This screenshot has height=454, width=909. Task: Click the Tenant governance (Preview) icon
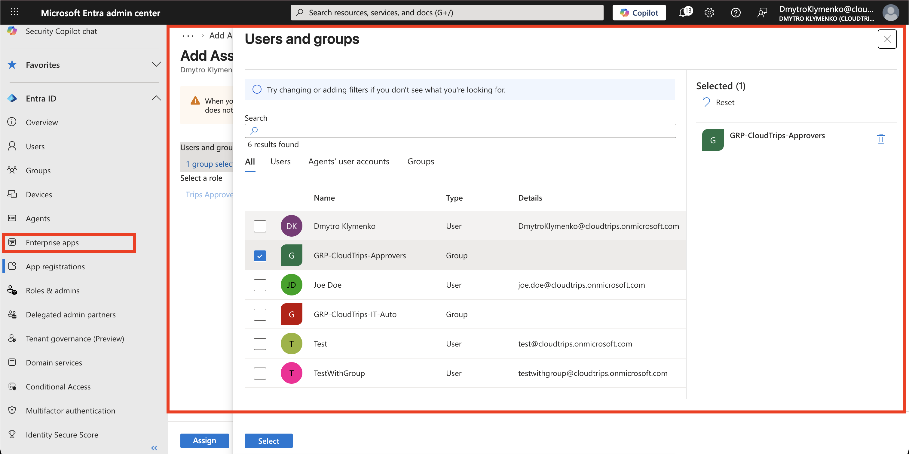12,338
